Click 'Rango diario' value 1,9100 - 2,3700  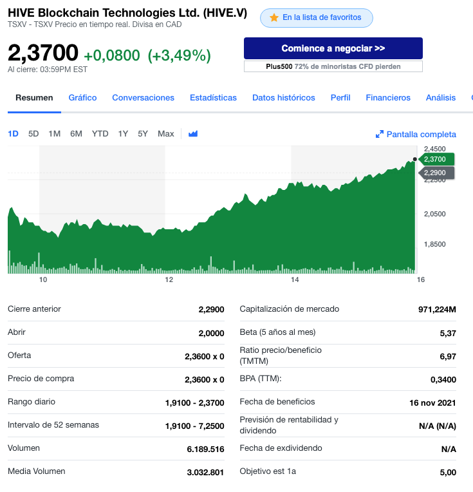click(195, 403)
